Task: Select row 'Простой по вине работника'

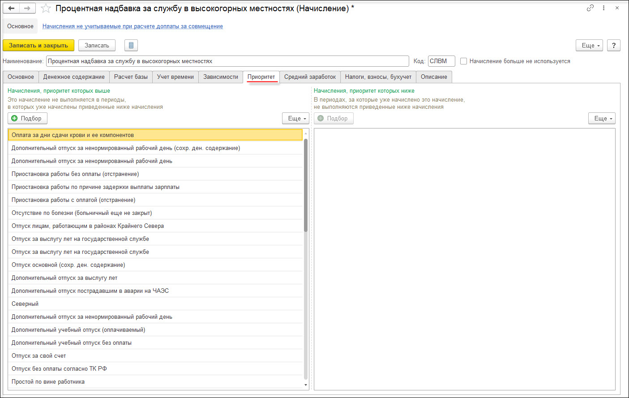Action: tap(155, 382)
